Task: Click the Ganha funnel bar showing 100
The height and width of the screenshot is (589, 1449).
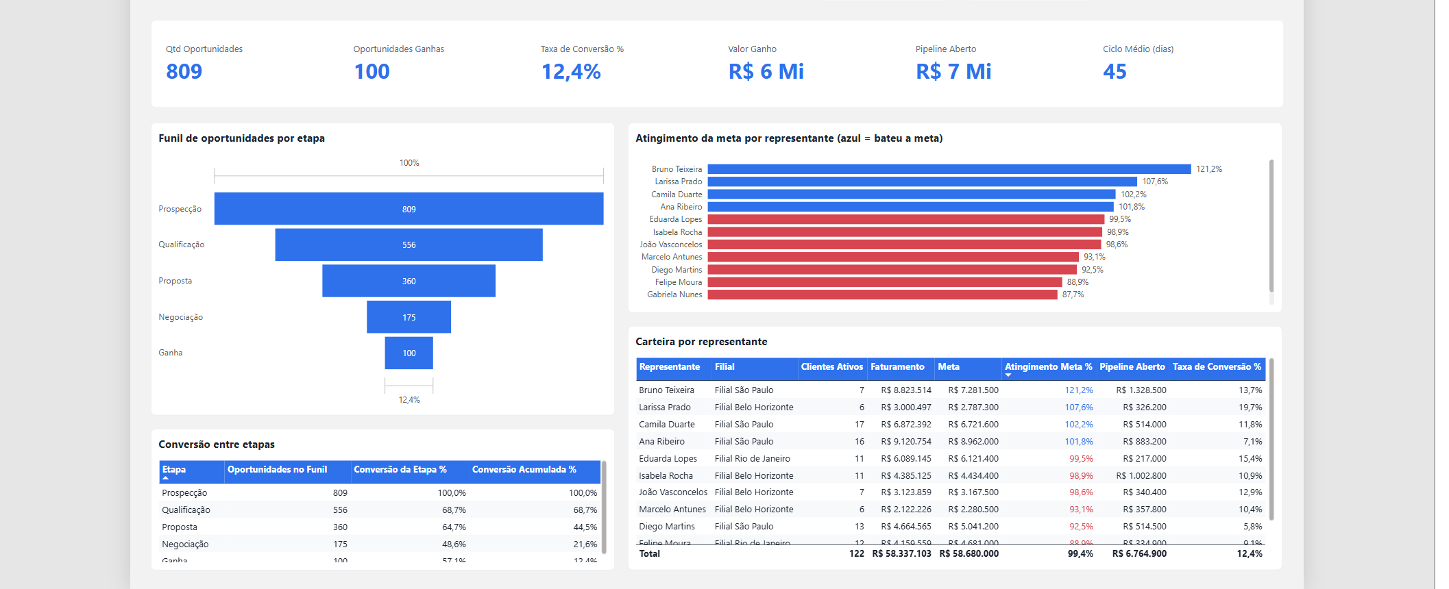Action: click(x=409, y=353)
